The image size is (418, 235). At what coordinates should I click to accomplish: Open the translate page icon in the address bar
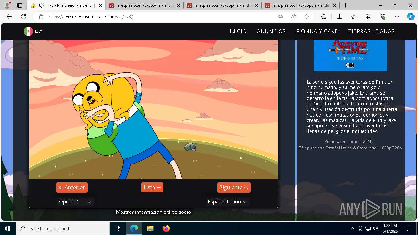click(280, 17)
